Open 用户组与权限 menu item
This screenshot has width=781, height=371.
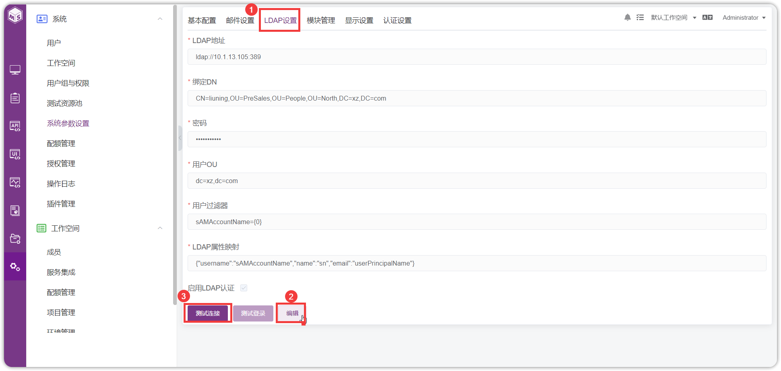click(x=68, y=83)
